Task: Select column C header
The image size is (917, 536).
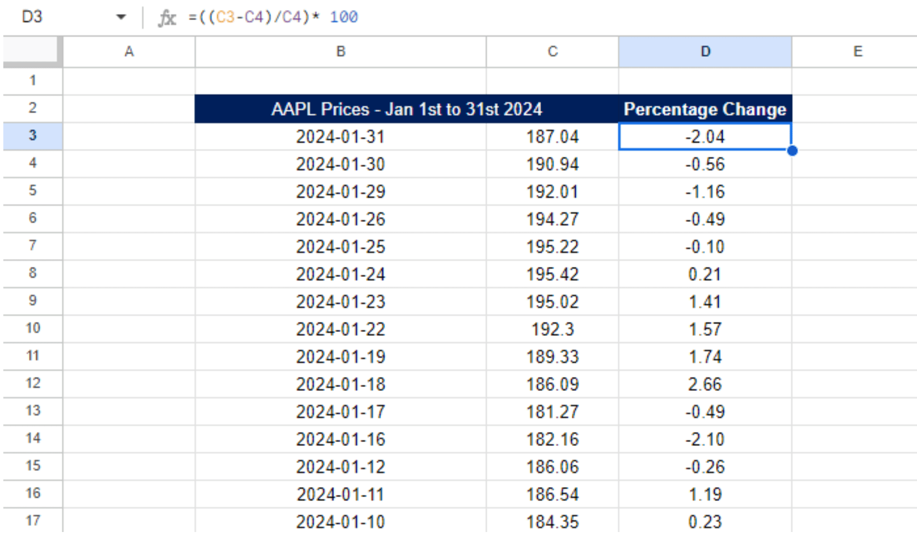Action: click(x=552, y=52)
